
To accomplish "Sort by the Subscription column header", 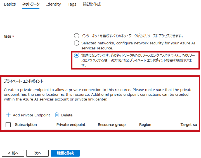I will click(26, 125).
